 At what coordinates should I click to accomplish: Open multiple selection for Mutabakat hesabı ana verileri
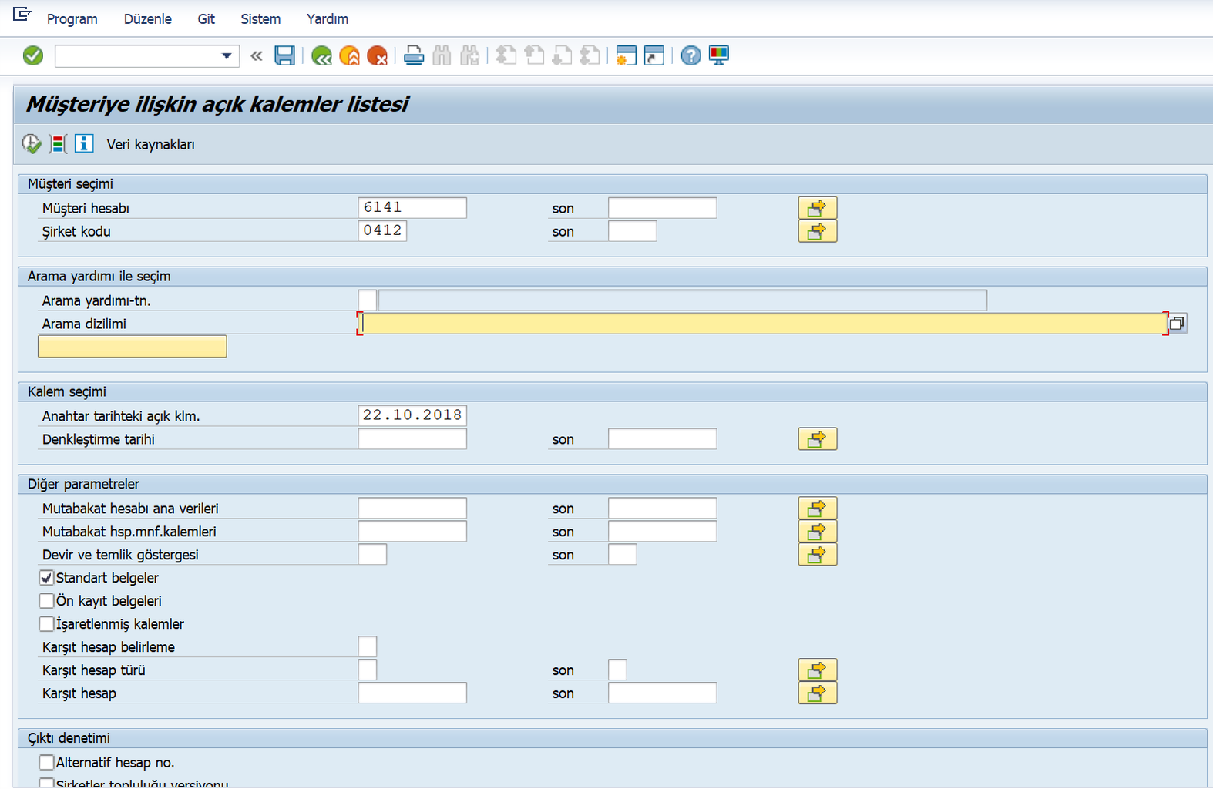click(817, 509)
